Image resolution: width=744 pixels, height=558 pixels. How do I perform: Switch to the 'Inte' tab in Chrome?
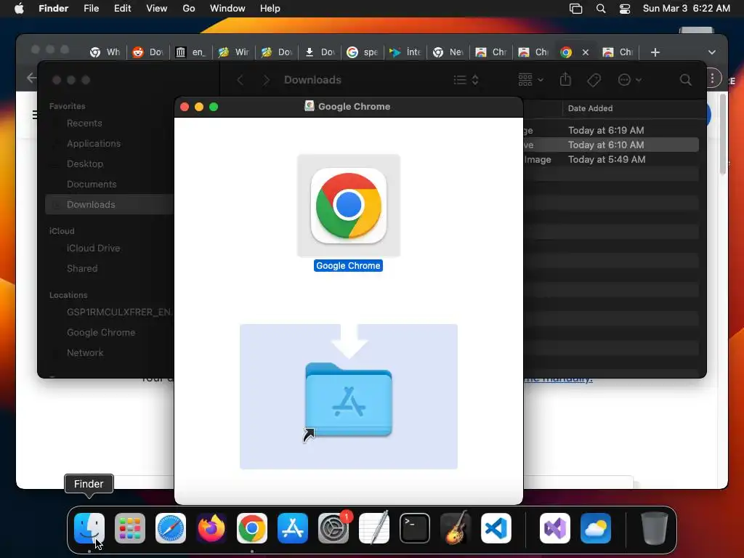tap(405, 52)
